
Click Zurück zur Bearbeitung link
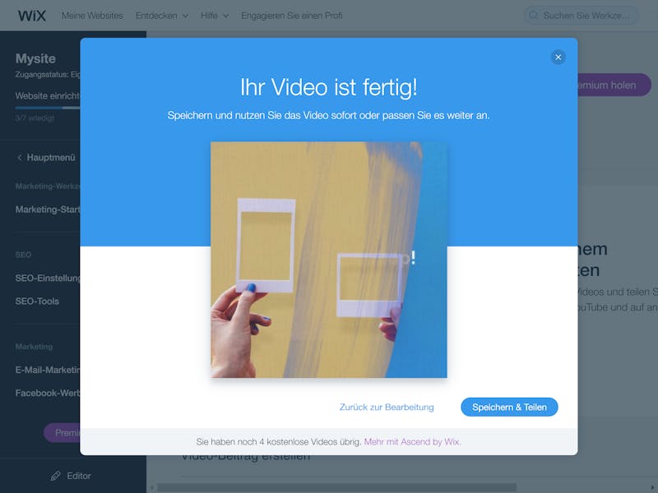(387, 407)
